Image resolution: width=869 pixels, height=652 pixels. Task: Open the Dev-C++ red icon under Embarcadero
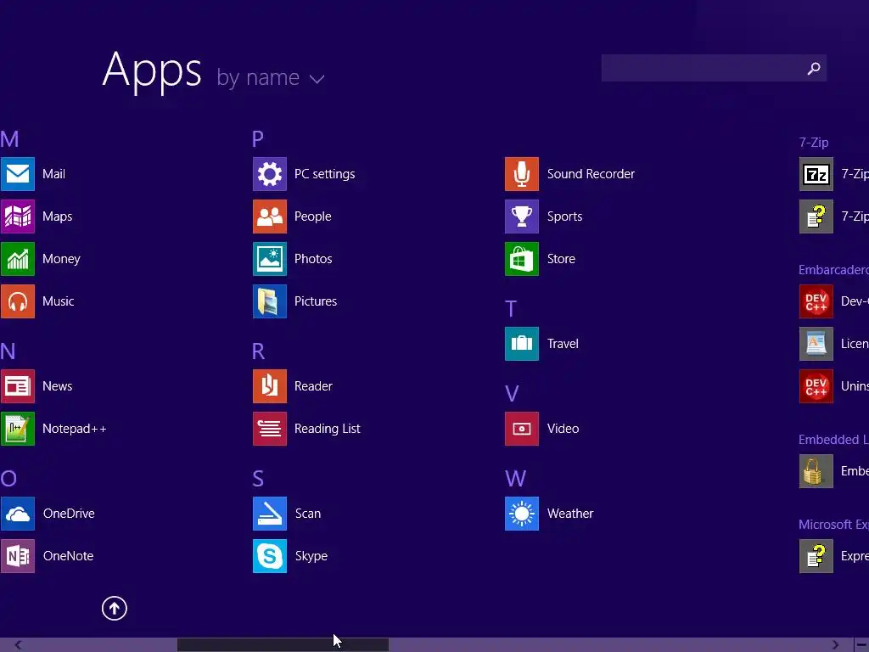(816, 301)
